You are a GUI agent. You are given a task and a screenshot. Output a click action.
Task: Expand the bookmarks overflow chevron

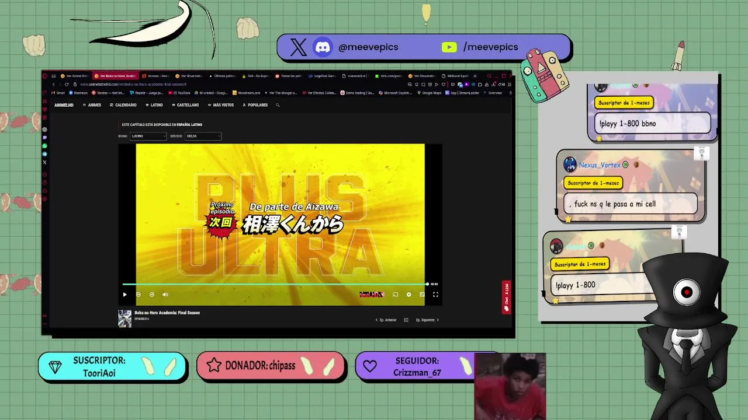tap(511, 93)
